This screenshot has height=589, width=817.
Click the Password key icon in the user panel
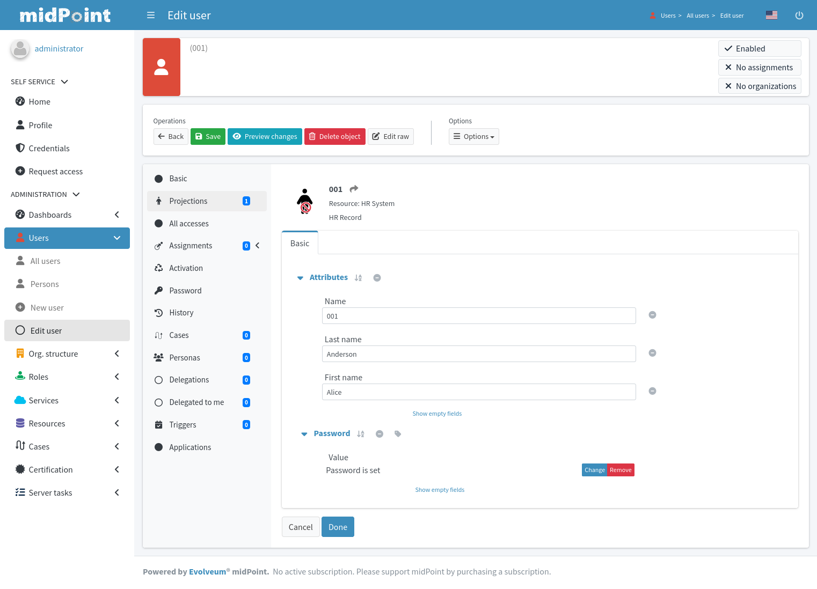click(x=158, y=290)
